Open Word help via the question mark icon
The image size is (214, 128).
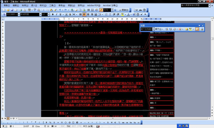tap(115, 10)
